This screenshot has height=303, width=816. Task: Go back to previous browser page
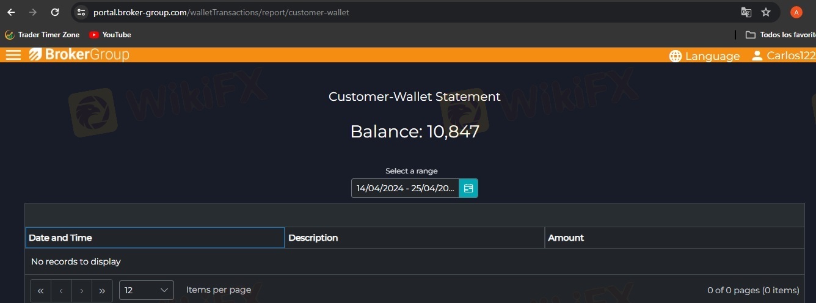[11, 12]
